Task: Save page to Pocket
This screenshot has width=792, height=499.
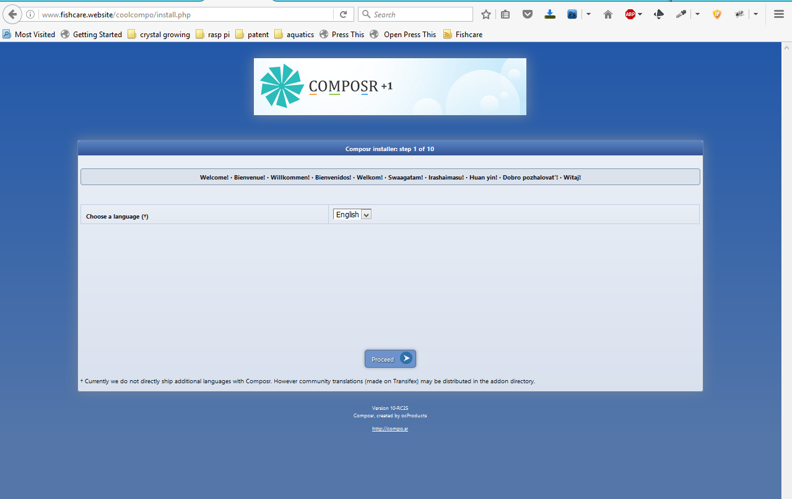Action: (x=528, y=14)
